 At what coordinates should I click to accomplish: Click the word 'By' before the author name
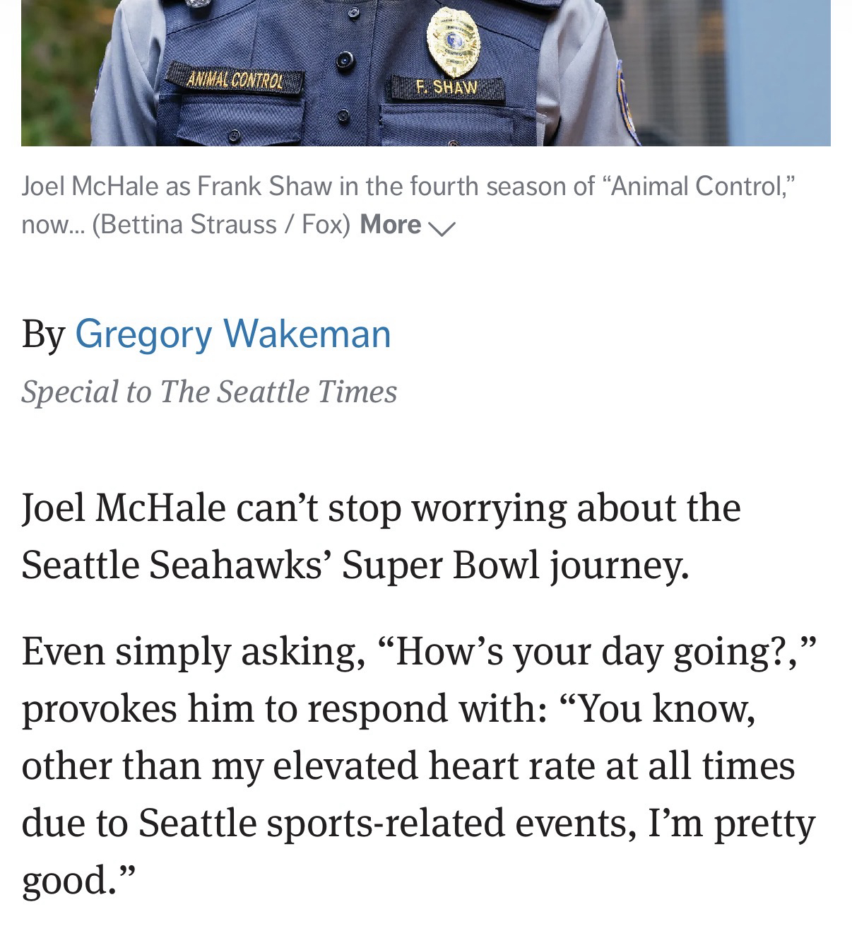(42, 334)
